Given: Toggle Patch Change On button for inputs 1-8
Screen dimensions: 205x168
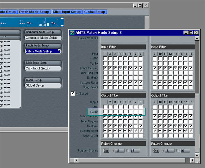Looking at the screenshot, I should click(106, 151).
